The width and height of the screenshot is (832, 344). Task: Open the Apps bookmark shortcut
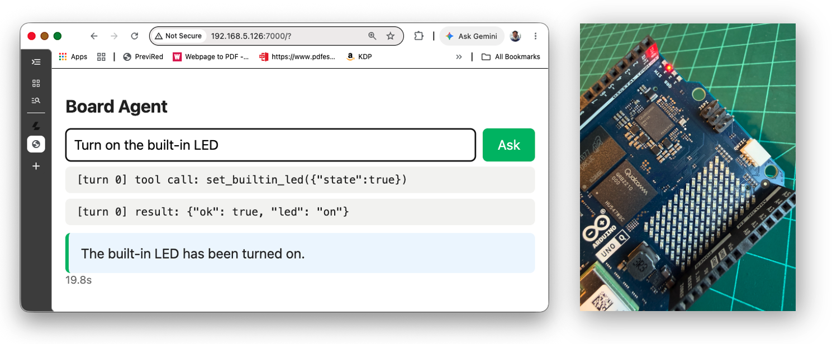[x=73, y=56]
